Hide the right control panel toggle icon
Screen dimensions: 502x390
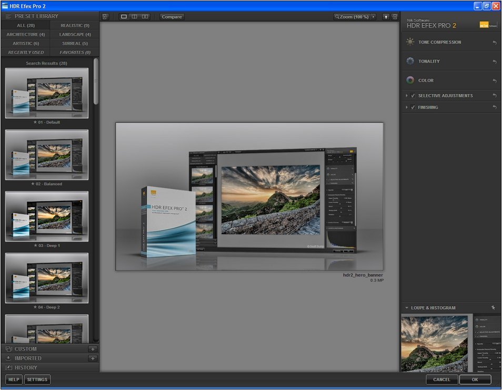395,17
